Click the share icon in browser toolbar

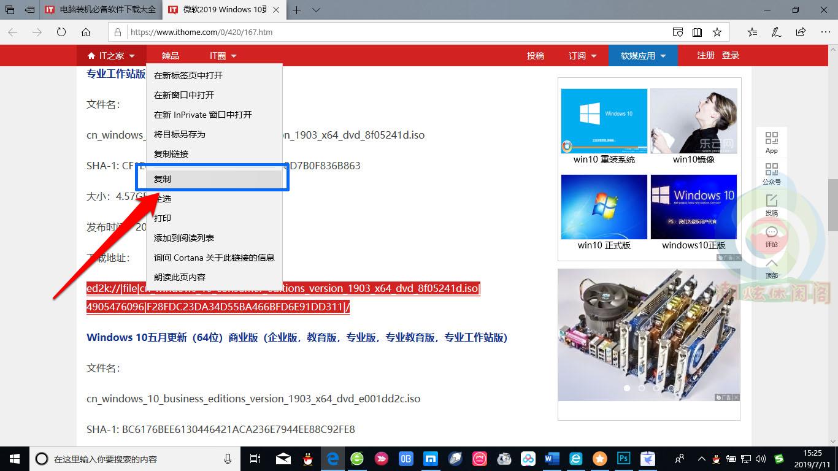pos(800,32)
